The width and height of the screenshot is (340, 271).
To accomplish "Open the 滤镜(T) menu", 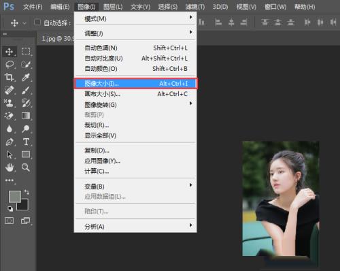I will (x=195, y=7).
